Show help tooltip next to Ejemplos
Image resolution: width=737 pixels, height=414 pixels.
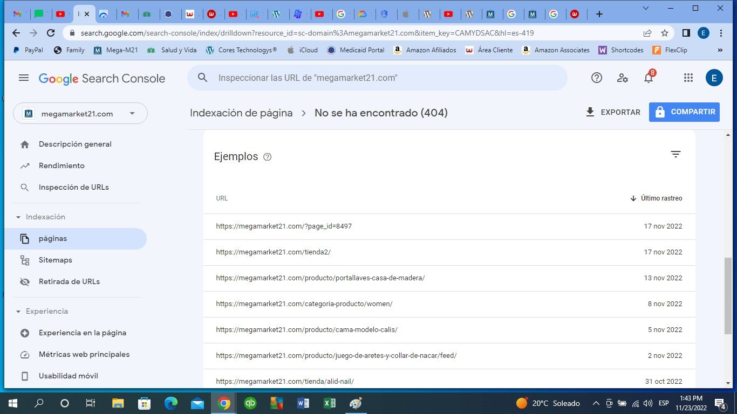267,157
